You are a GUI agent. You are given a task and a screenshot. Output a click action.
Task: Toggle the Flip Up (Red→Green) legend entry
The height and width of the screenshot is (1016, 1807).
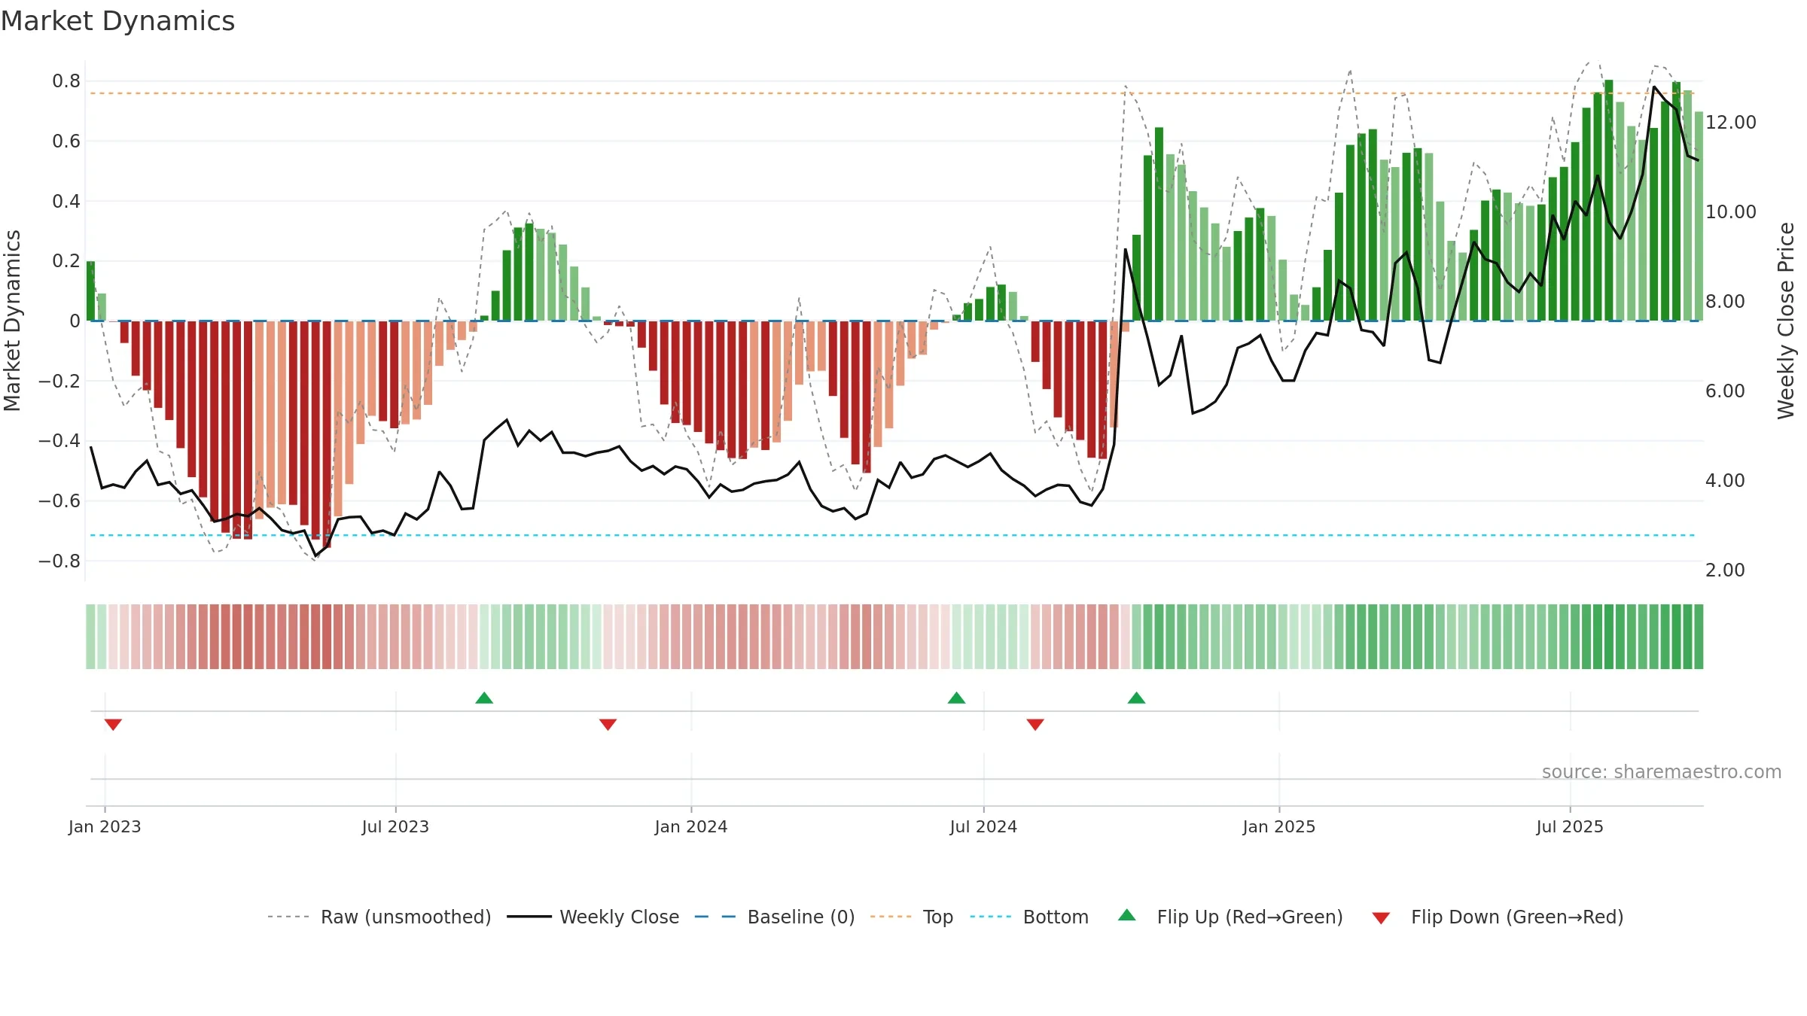coord(1231,917)
